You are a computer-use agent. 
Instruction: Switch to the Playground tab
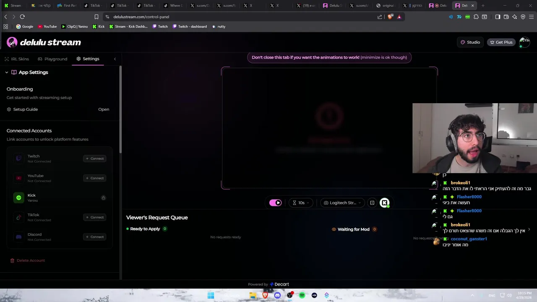point(52,59)
